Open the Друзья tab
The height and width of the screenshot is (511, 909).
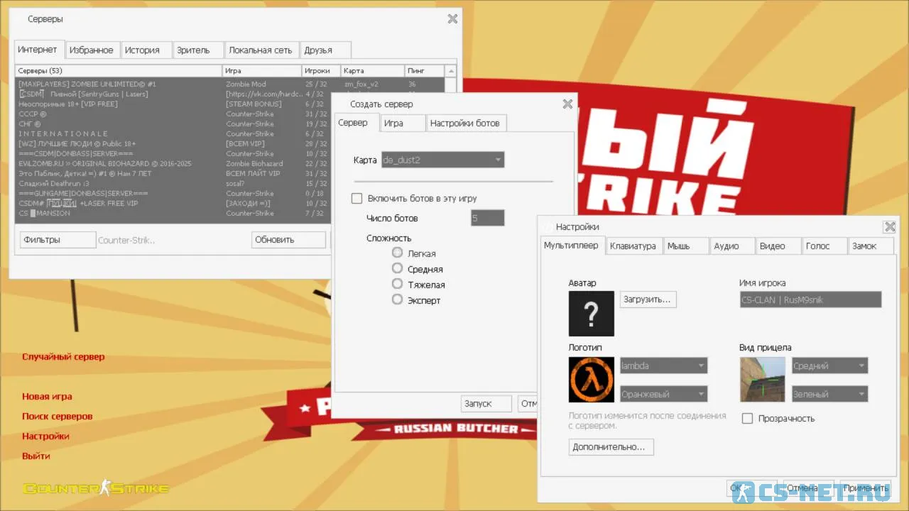point(325,50)
